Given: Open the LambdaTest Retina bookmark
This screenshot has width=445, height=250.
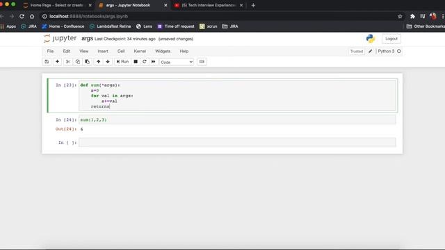Looking at the screenshot, I should pyautogui.click(x=110, y=26).
